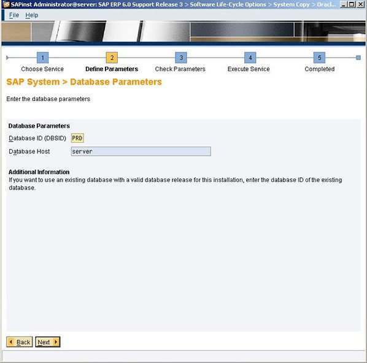Go Back to previous step
Viewport: 367px width, 363px height.
coord(20,342)
